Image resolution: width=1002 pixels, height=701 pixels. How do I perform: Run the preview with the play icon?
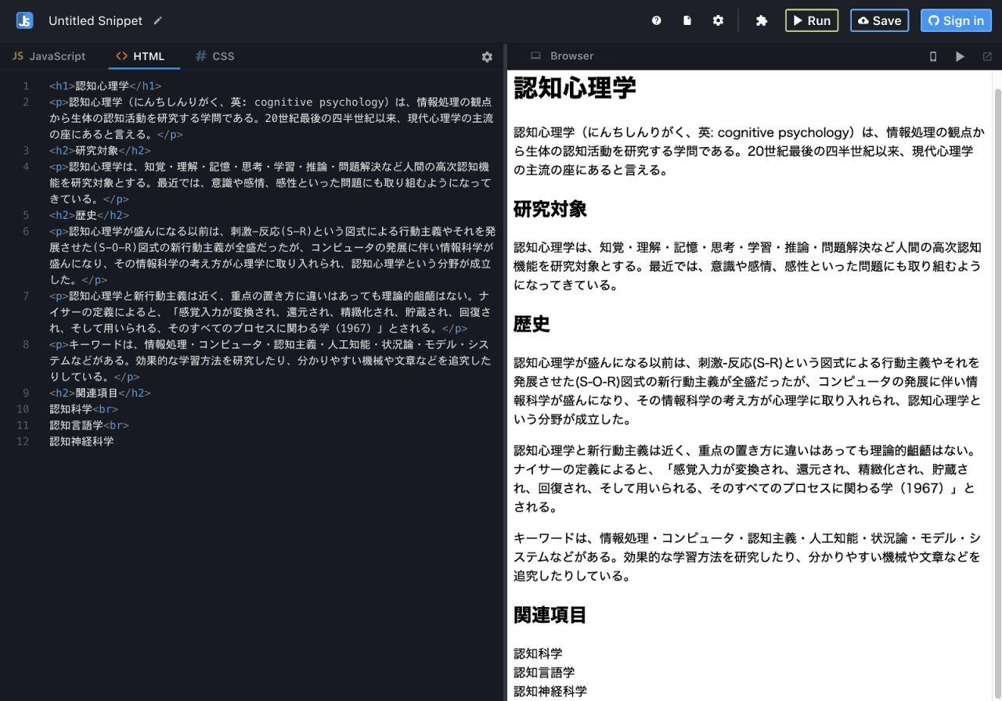960,56
